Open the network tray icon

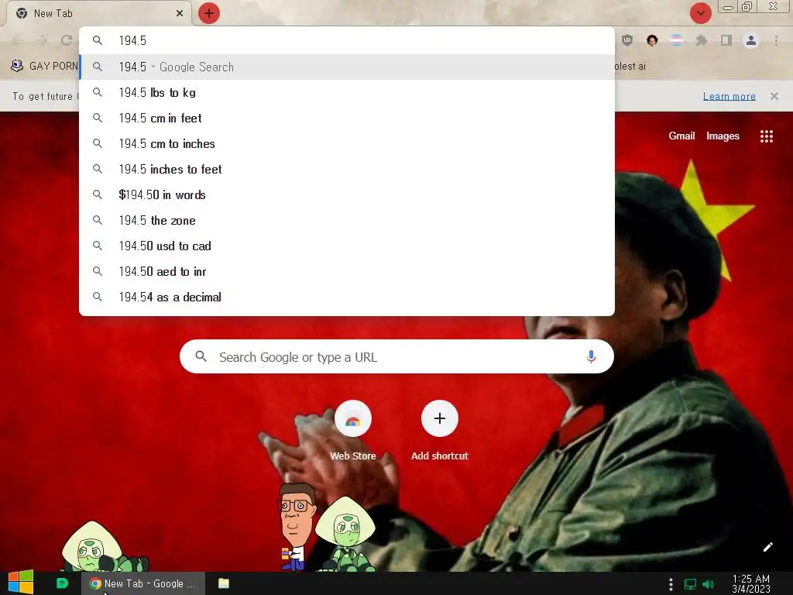690,584
